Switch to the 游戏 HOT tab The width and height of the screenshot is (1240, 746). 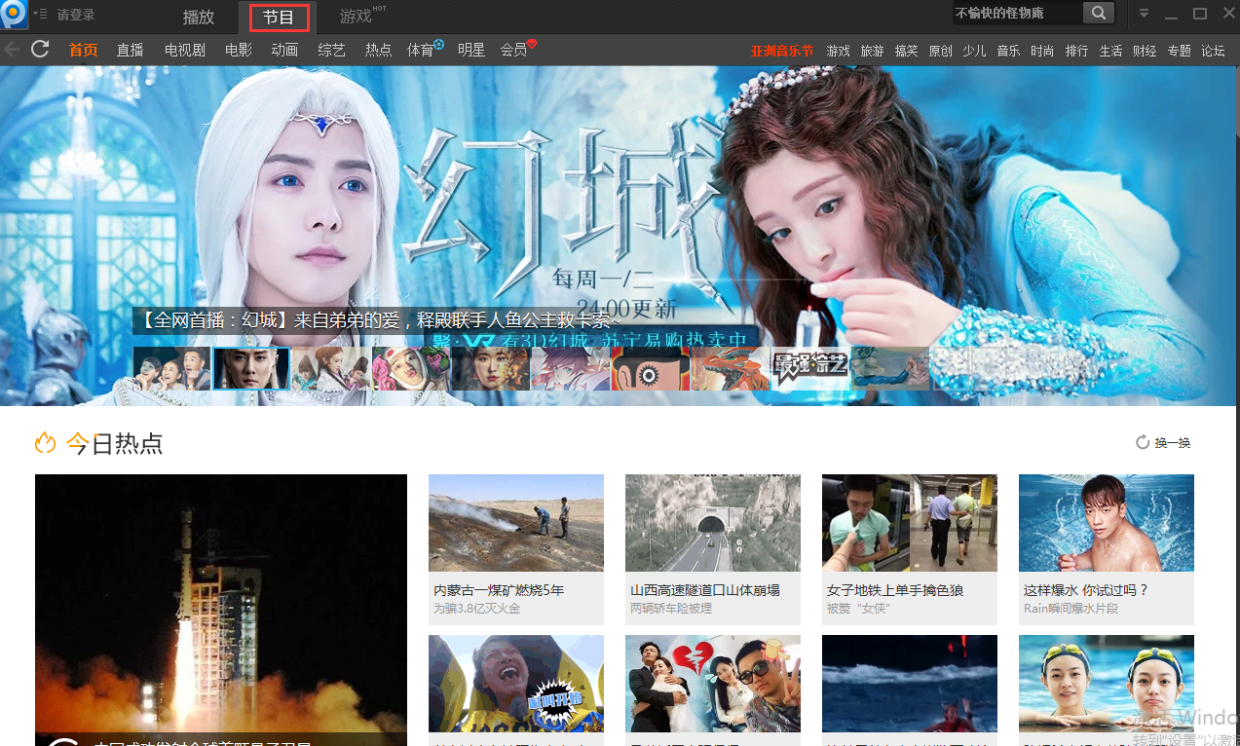tap(357, 17)
